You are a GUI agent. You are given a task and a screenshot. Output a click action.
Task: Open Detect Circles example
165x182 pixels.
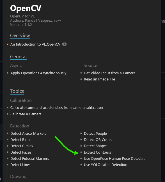(x=22, y=146)
